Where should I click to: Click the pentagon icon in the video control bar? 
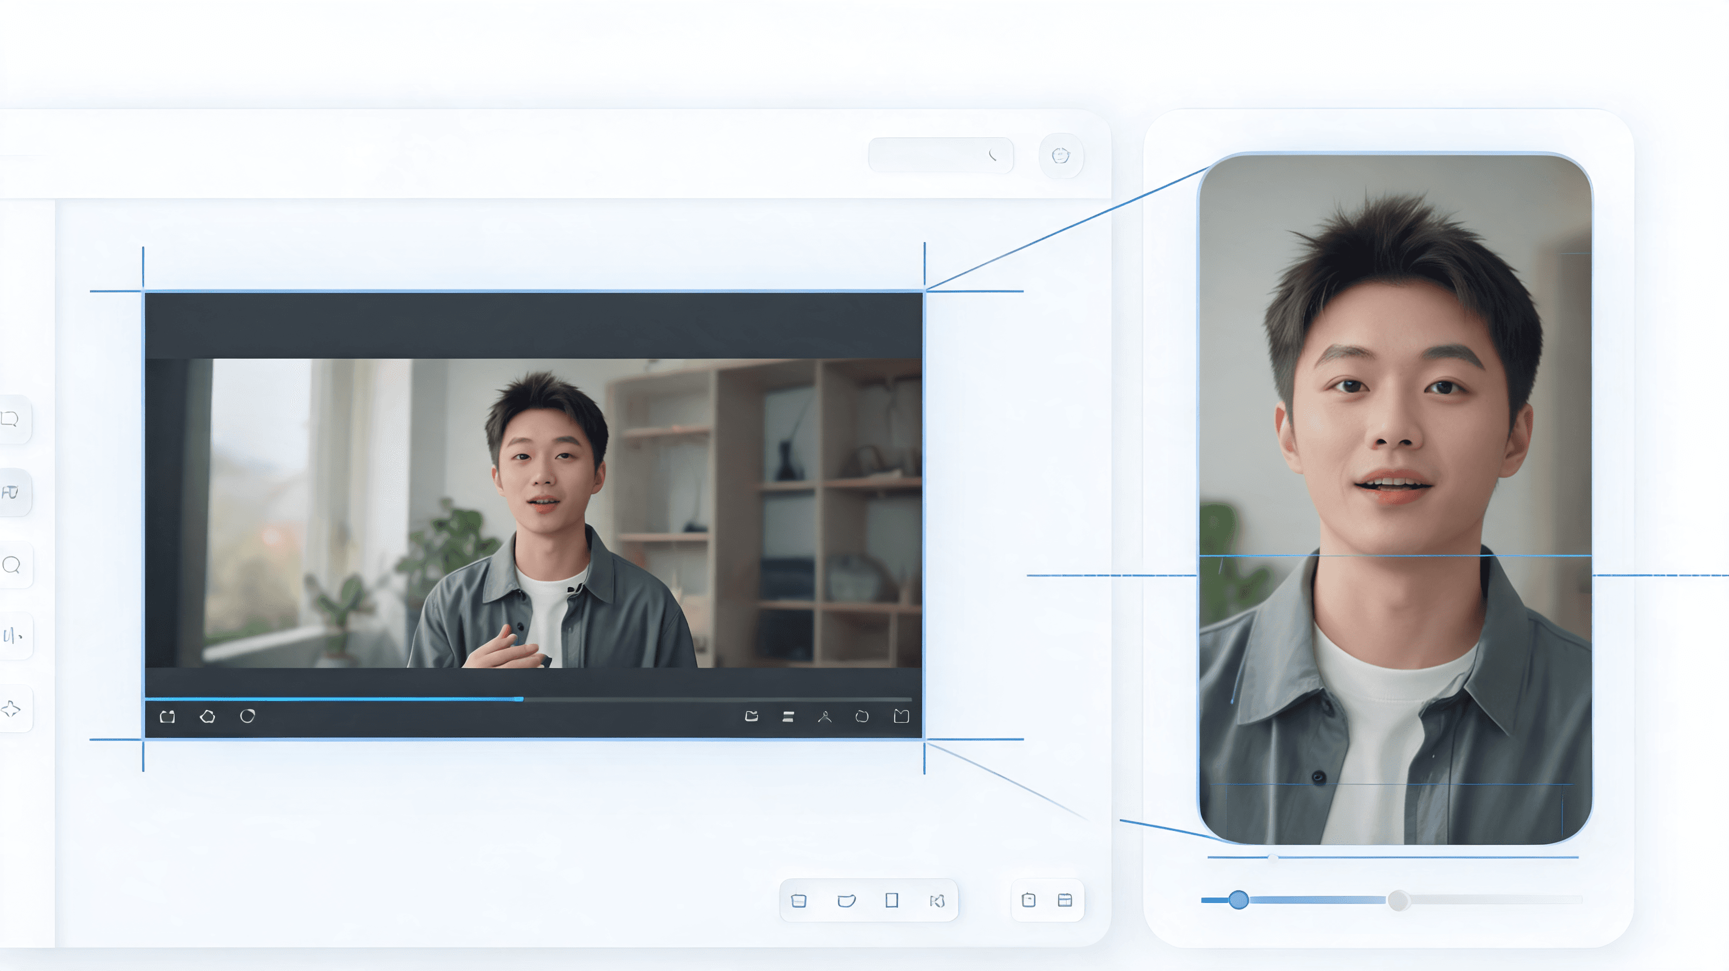208,717
